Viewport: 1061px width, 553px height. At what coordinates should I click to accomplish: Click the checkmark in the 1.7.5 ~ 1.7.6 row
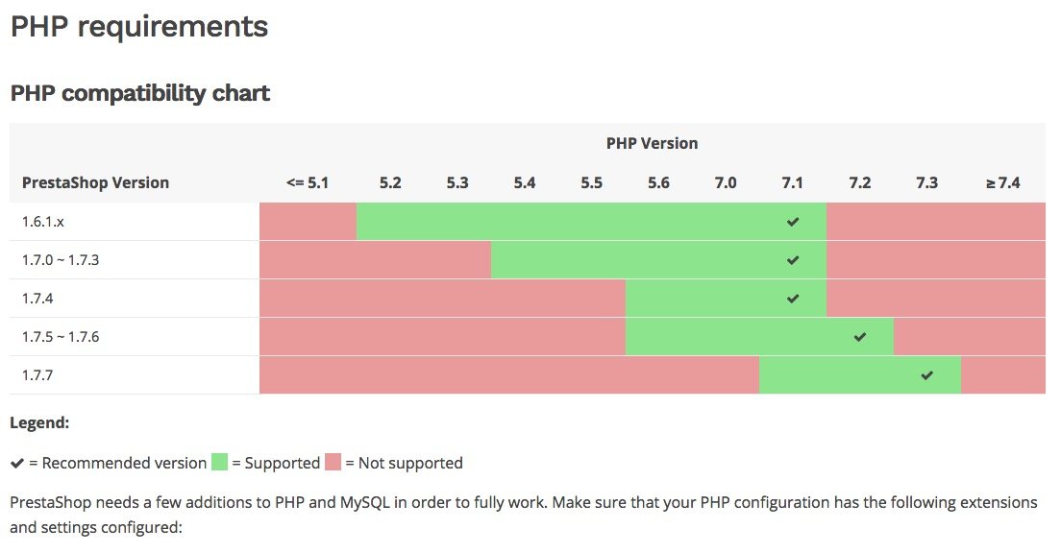click(859, 337)
